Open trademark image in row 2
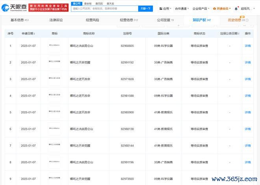Image resolution: width=260 pixels, height=185 pixels. coord(54,62)
